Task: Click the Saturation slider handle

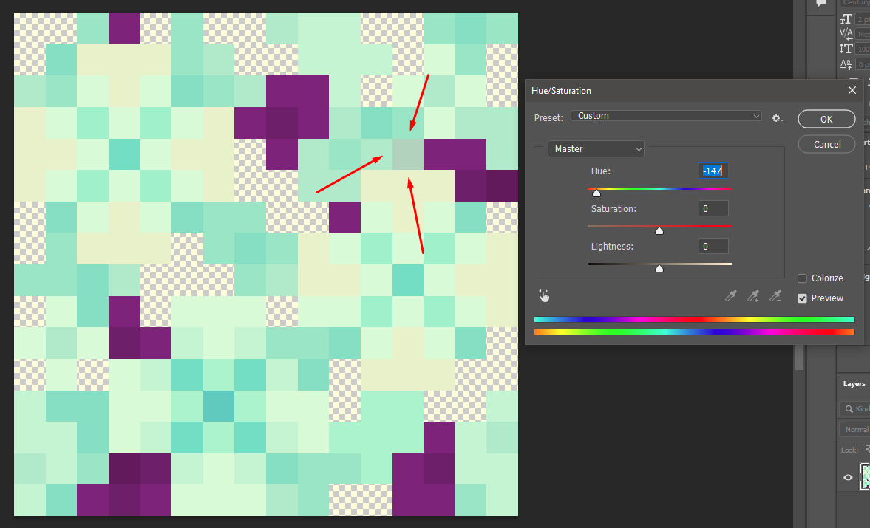Action: pyautogui.click(x=659, y=231)
